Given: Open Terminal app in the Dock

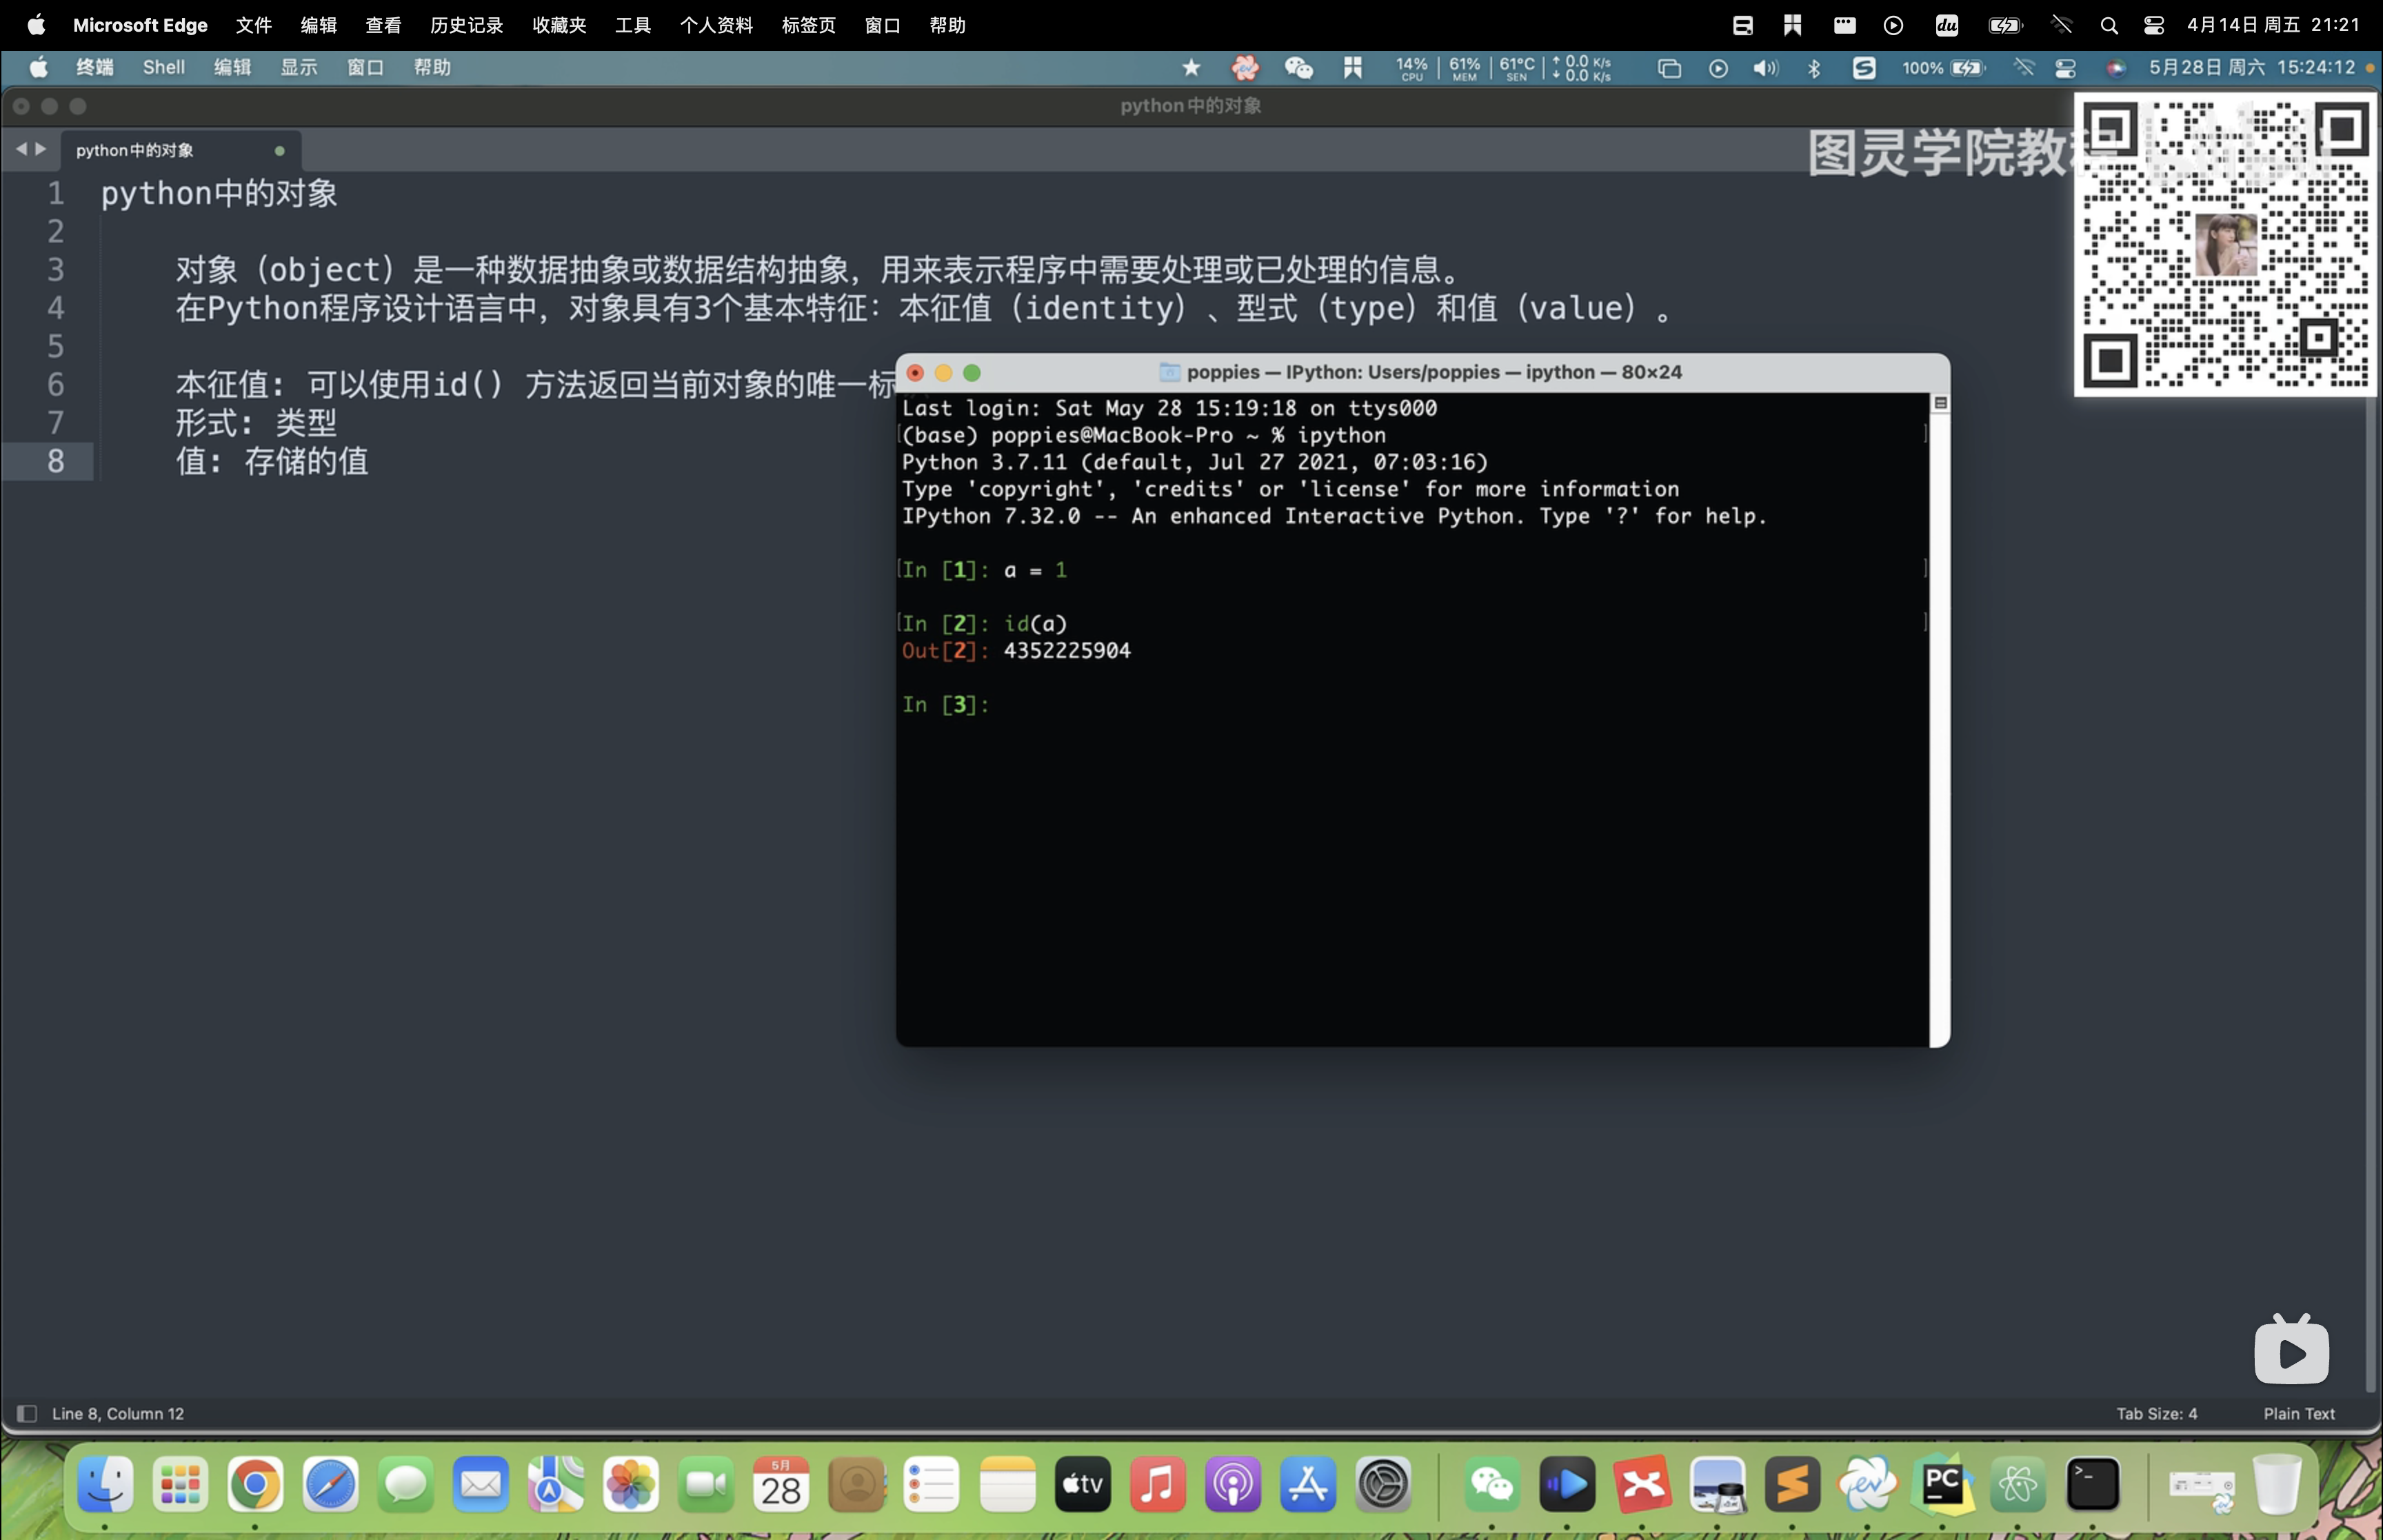Looking at the screenshot, I should point(2093,1484).
